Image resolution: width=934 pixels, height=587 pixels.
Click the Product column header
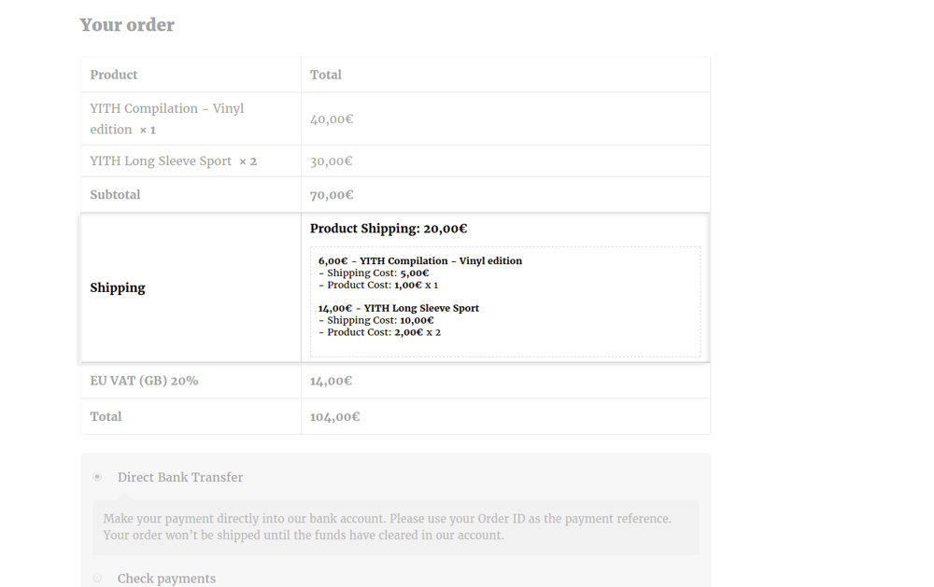[114, 75]
